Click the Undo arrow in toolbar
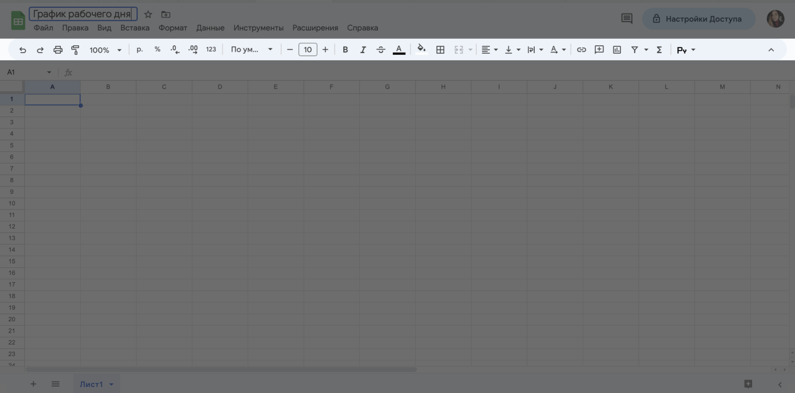The height and width of the screenshot is (393, 795). (x=23, y=50)
